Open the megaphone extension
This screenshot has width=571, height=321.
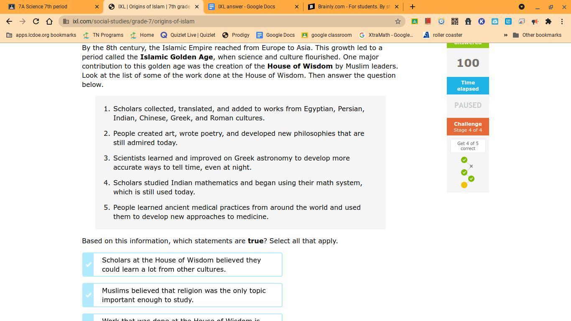point(535,21)
